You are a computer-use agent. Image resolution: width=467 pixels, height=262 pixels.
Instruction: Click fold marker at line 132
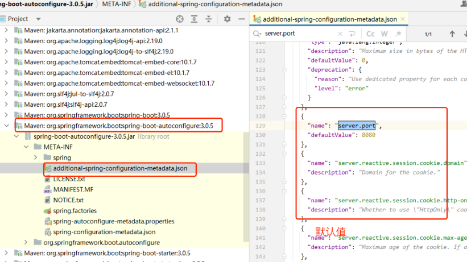point(284,154)
